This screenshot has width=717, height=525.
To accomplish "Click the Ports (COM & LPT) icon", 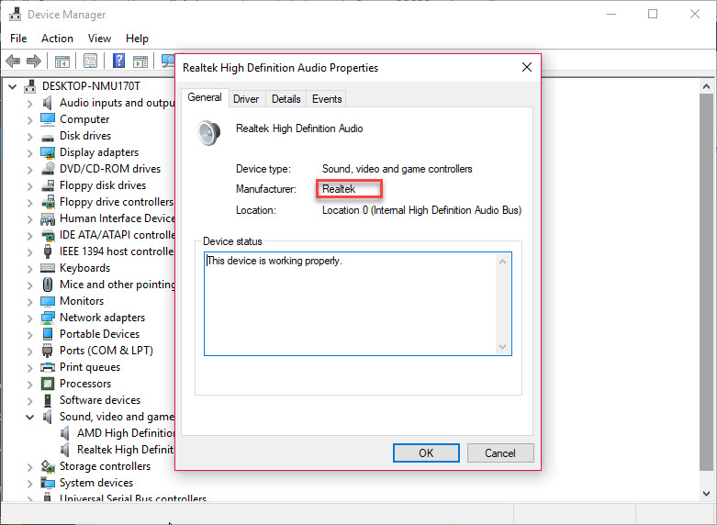I will coord(48,351).
